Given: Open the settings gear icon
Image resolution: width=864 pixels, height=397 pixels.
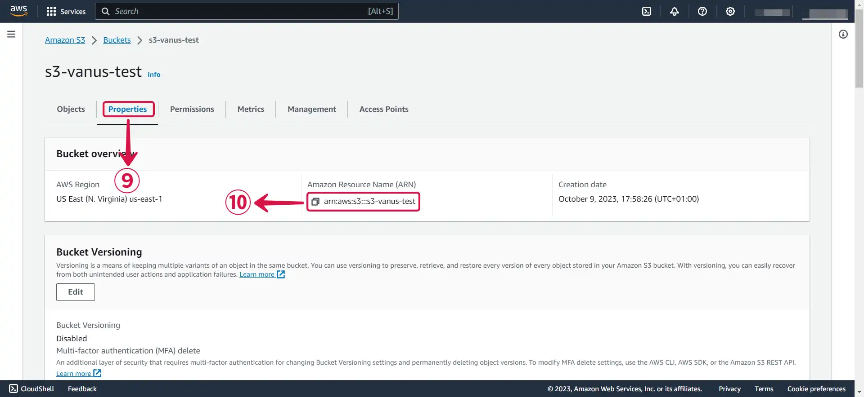Looking at the screenshot, I should (730, 11).
